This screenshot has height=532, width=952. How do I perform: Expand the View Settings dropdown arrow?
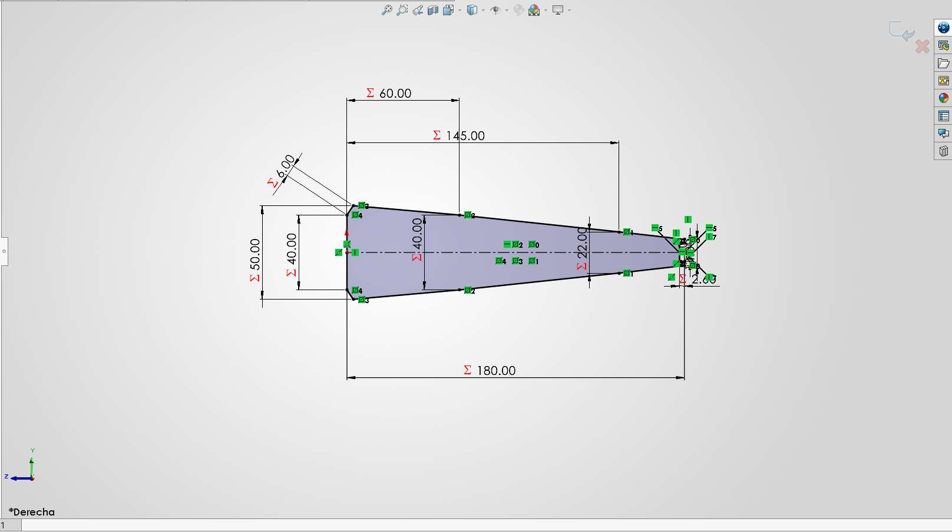(x=569, y=10)
